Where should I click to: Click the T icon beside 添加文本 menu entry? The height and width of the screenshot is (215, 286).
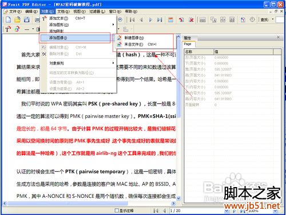pyautogui.click(x=44, y=18)
